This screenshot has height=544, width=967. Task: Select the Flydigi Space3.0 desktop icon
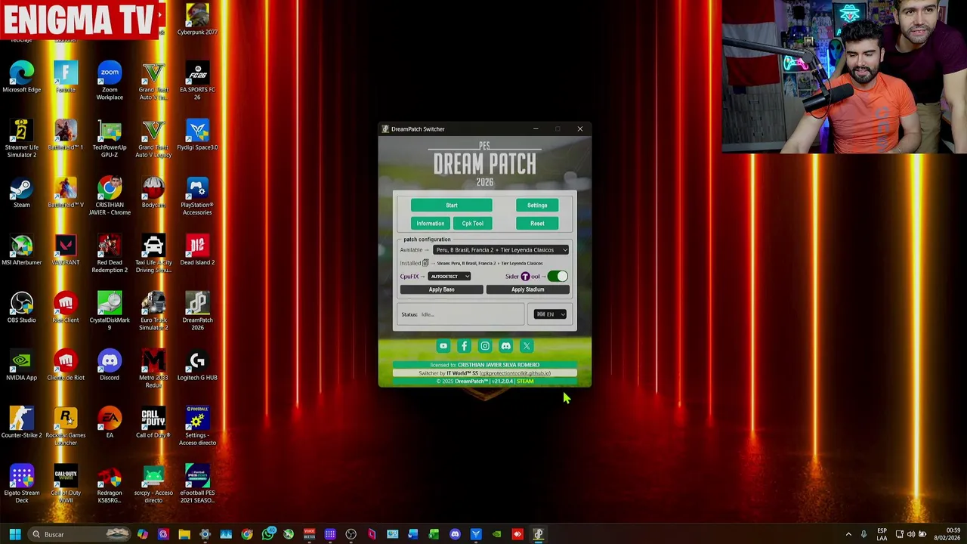click(x=197, y=134)
